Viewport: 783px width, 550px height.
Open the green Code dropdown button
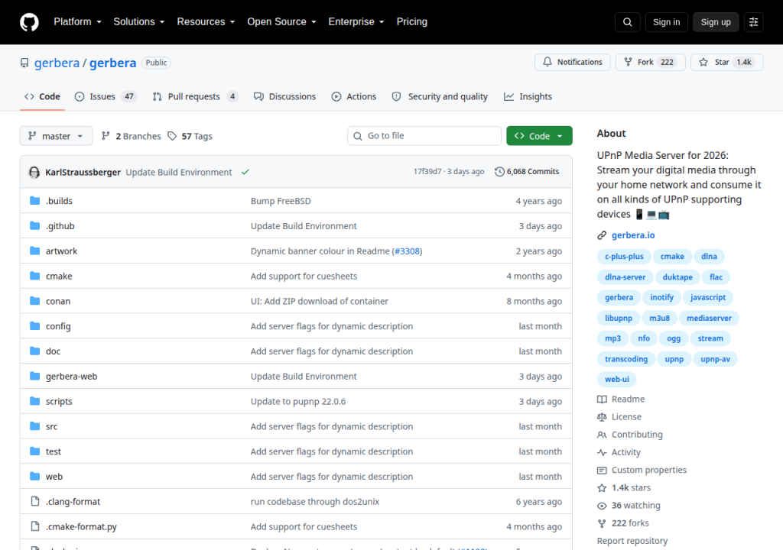click(x=539, y=136)
